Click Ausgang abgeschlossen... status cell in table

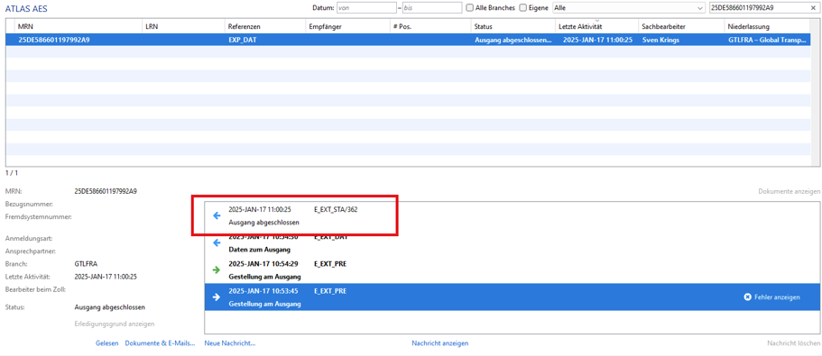pyautogui.click(x=513, y=40)
